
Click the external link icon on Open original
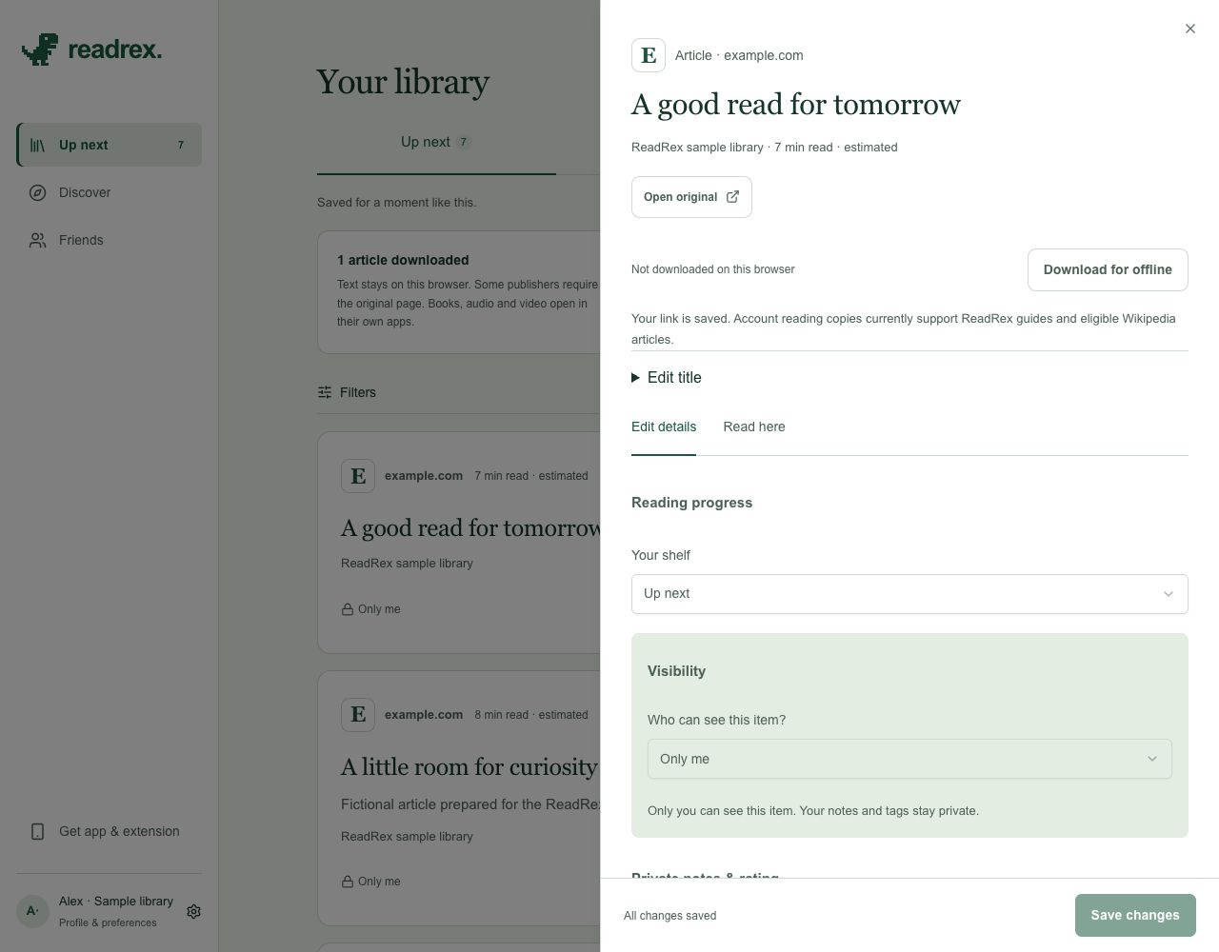(x=732, y=197)
